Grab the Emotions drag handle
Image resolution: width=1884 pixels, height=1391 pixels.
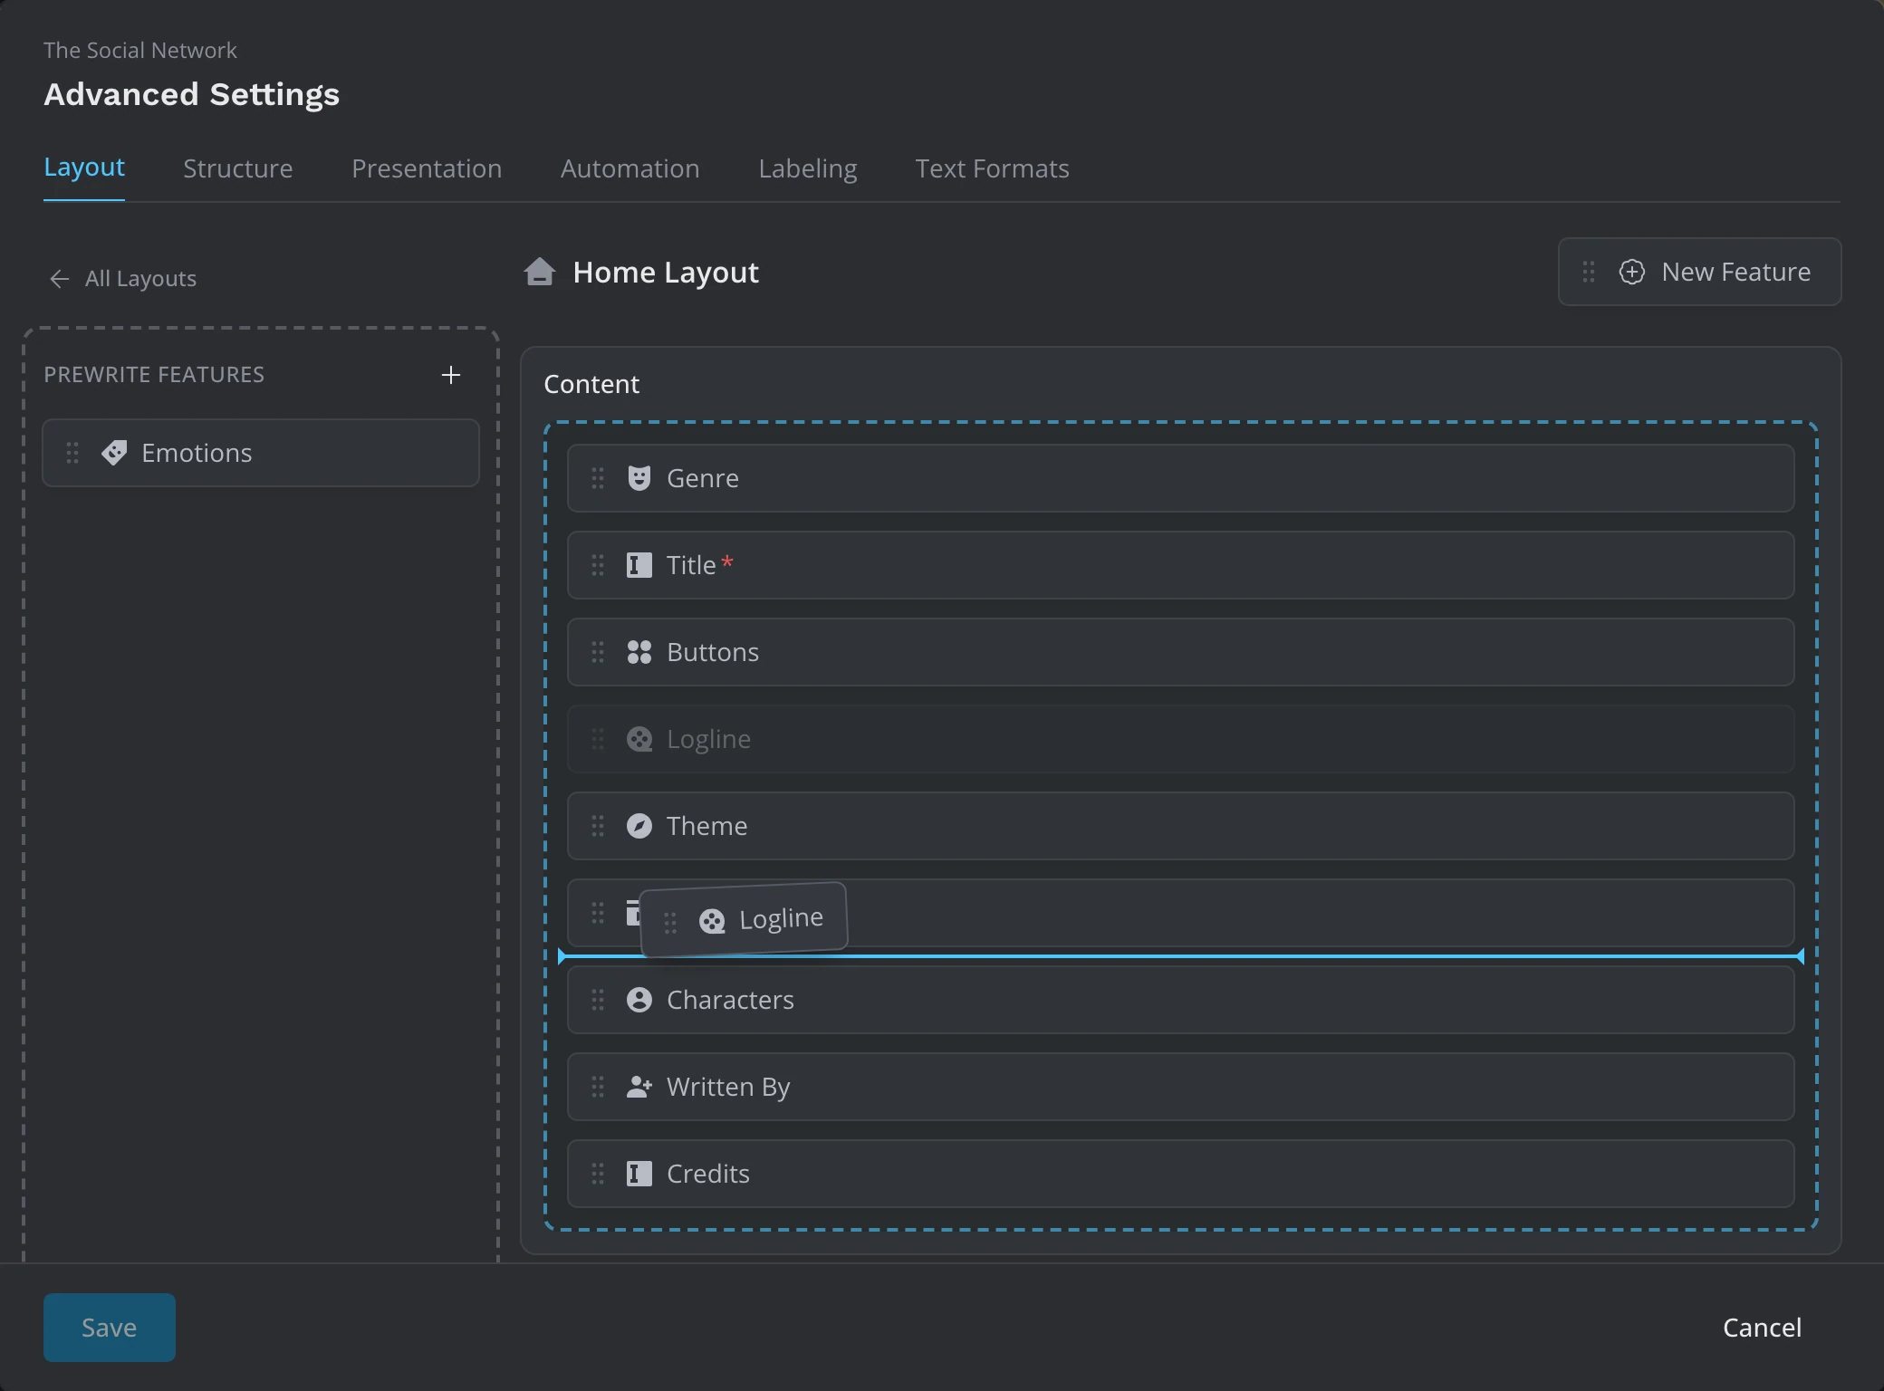pos(72,453)
